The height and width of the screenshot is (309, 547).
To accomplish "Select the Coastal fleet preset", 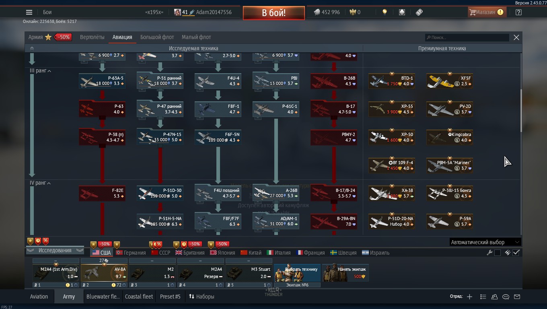I will [x=139, y=297].
